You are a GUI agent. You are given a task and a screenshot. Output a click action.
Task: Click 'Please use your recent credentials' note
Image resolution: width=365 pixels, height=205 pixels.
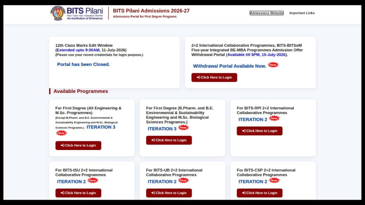[x=99, y=55]
